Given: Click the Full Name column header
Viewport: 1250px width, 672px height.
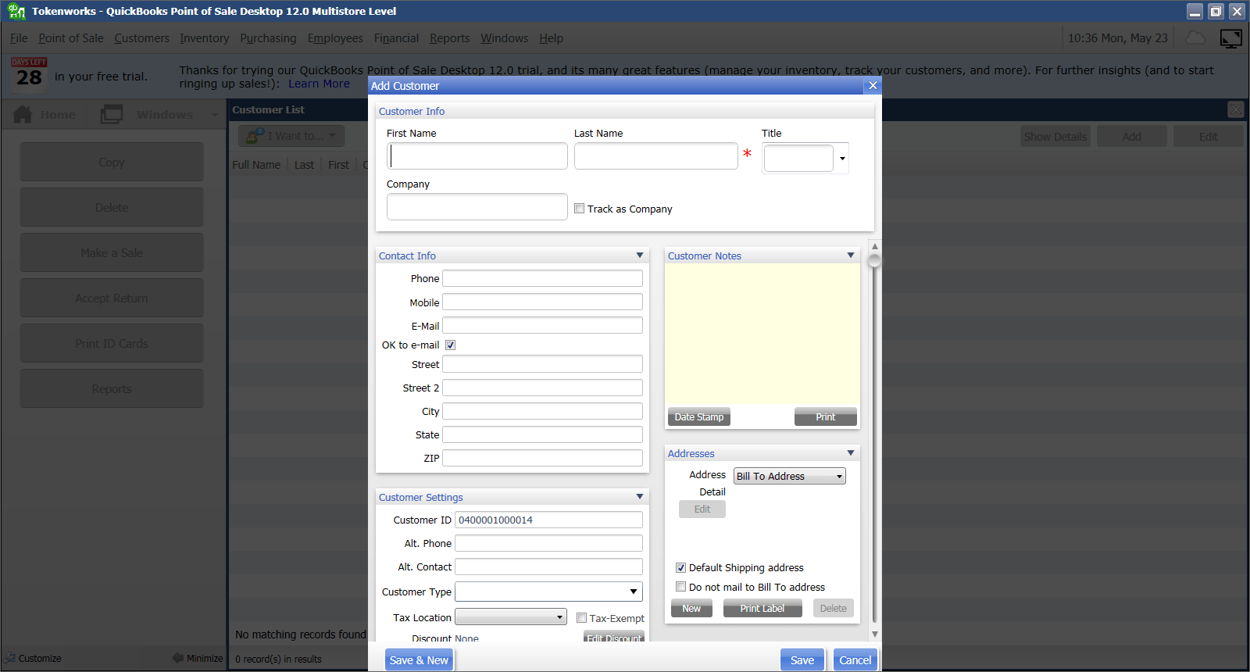Looking at the screenshot, I should pos(256,165).
